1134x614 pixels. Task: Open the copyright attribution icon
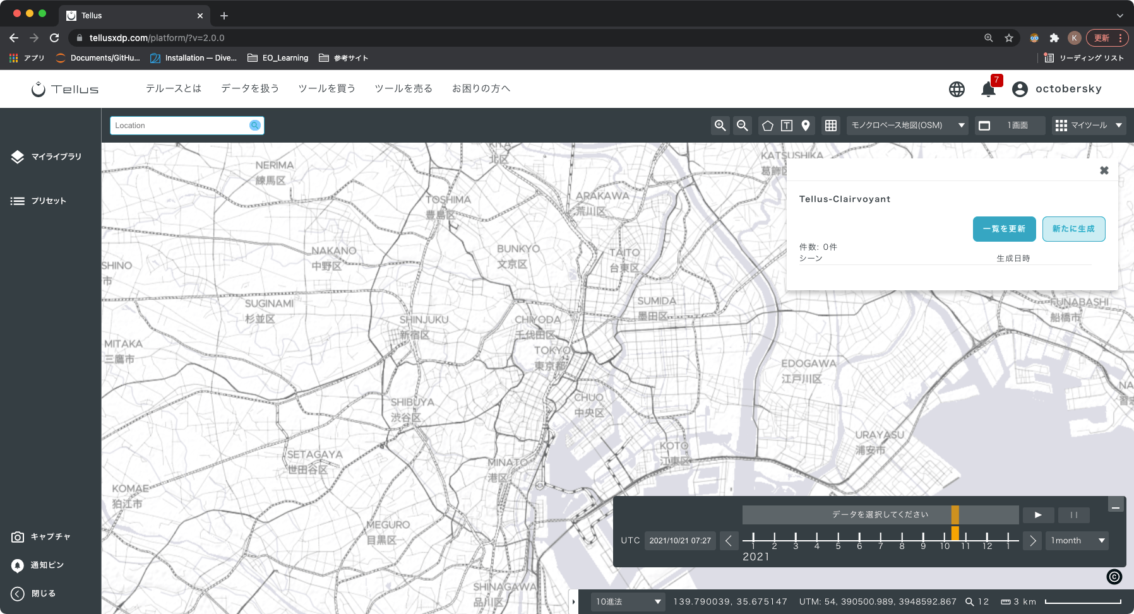1114,577
